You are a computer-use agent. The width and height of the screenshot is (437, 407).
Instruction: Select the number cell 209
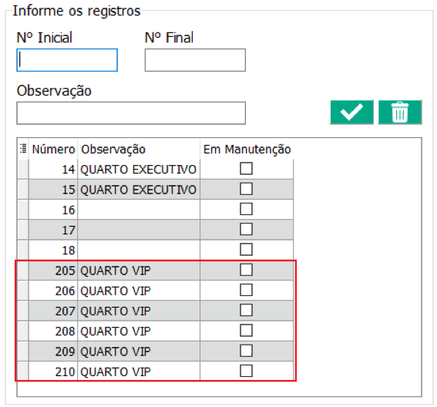coord(53,351)
